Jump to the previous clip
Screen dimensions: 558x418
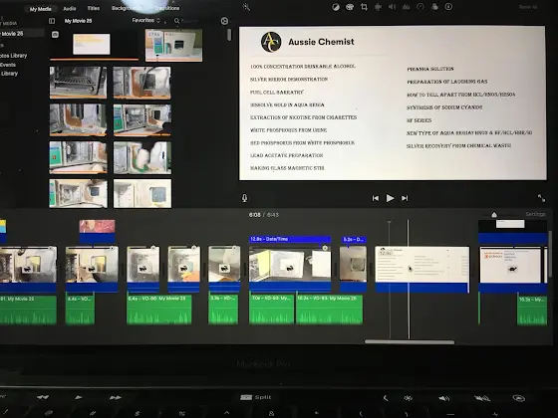coord(375,198)
